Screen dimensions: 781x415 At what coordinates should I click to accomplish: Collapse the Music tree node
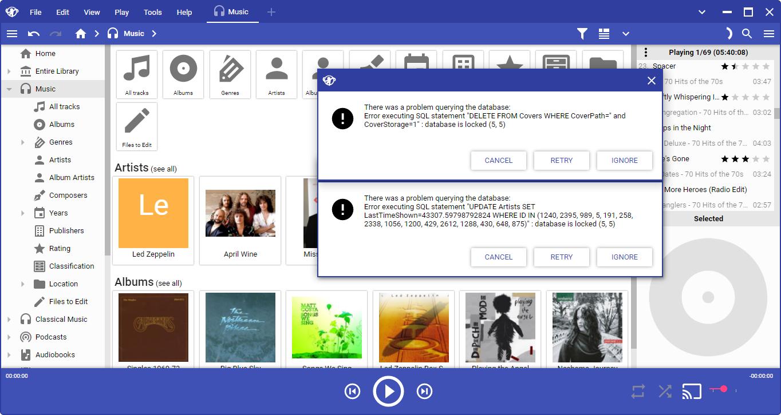[9, 89]
